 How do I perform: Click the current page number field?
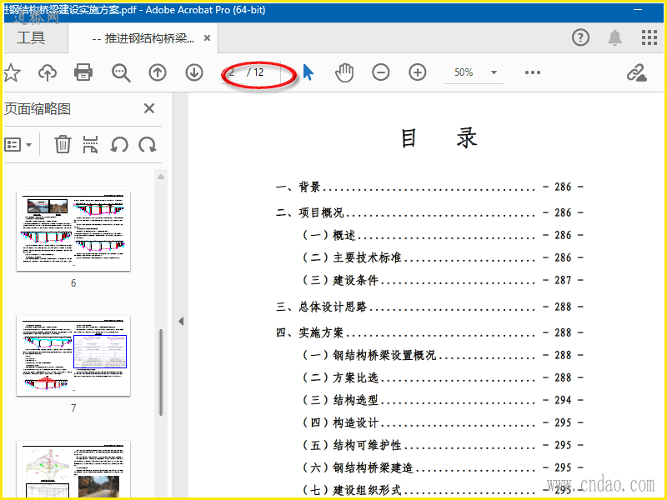coord(233,72)
